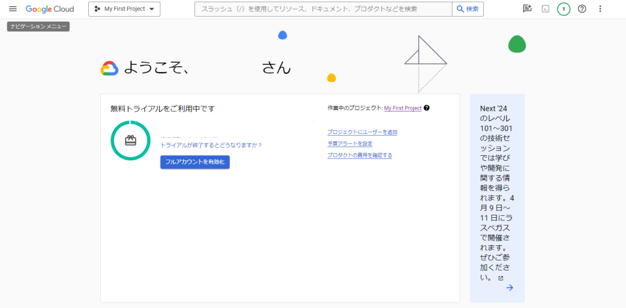Open プロダクトの費用を確認する link
This screenshot has height=308, width=626.
coord(360,155)
